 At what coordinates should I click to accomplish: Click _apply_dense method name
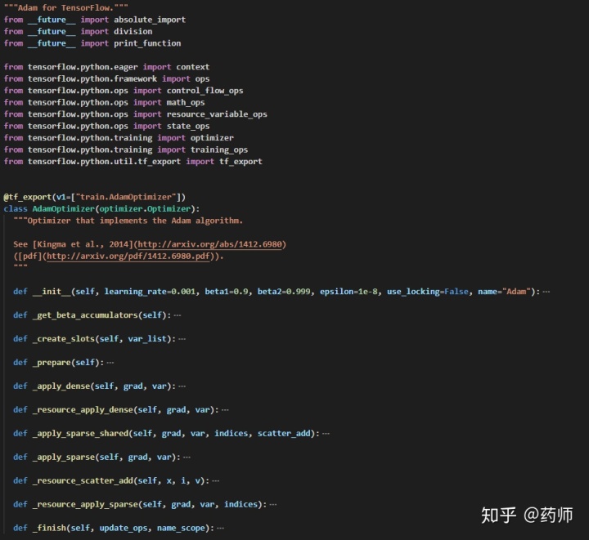61,386
